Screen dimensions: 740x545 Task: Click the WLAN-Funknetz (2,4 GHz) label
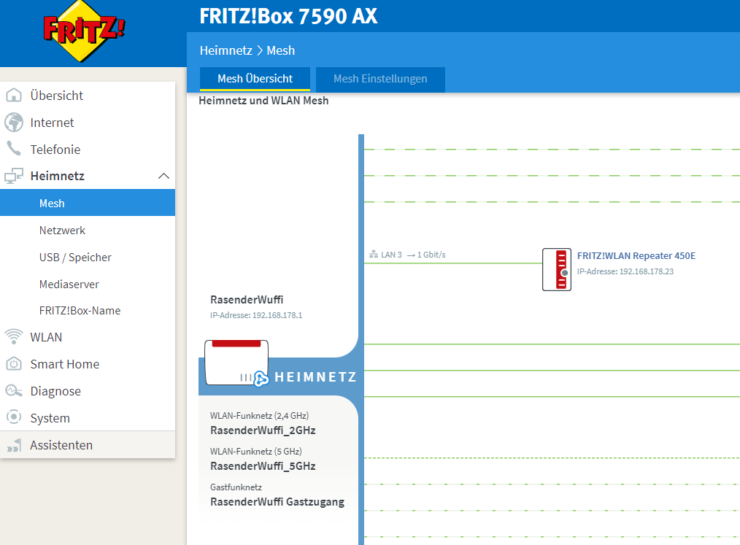tap(259, 416)
